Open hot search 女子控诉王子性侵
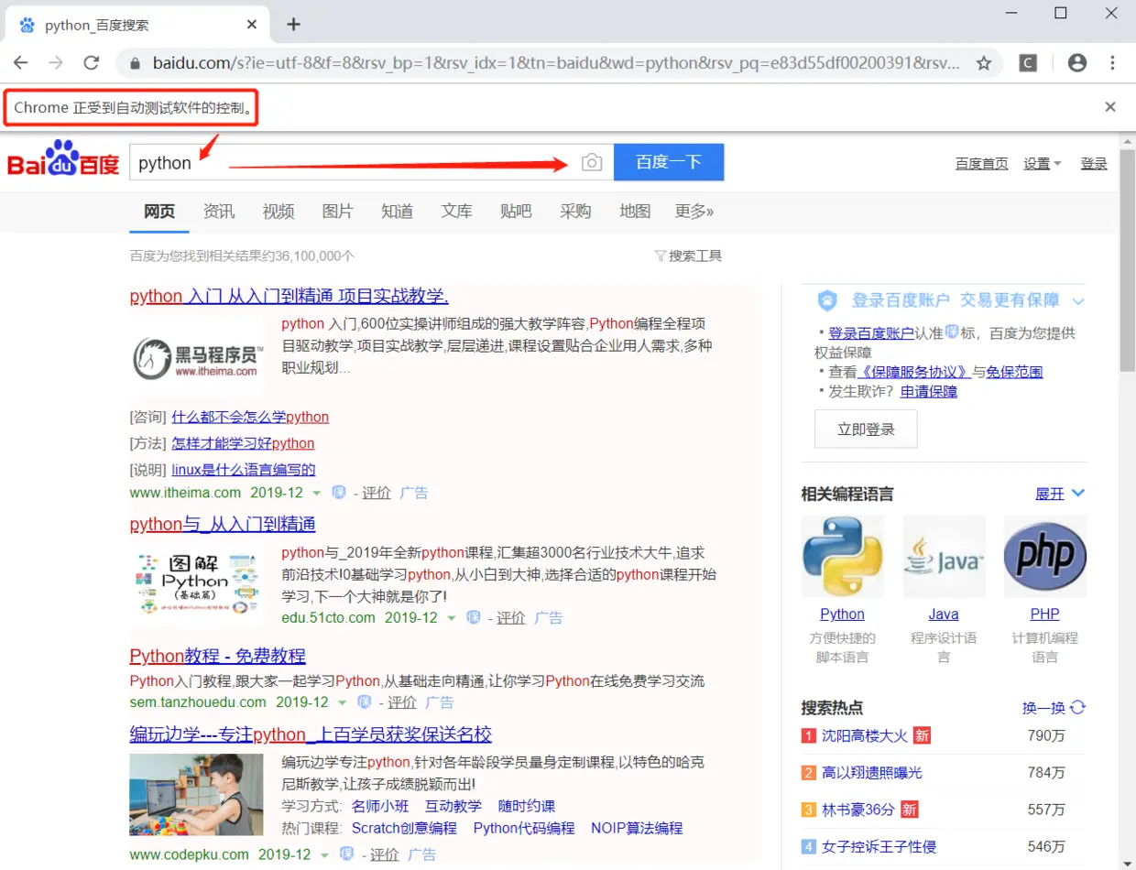This screenshot has height=870, width=1136. click(879, 846)
